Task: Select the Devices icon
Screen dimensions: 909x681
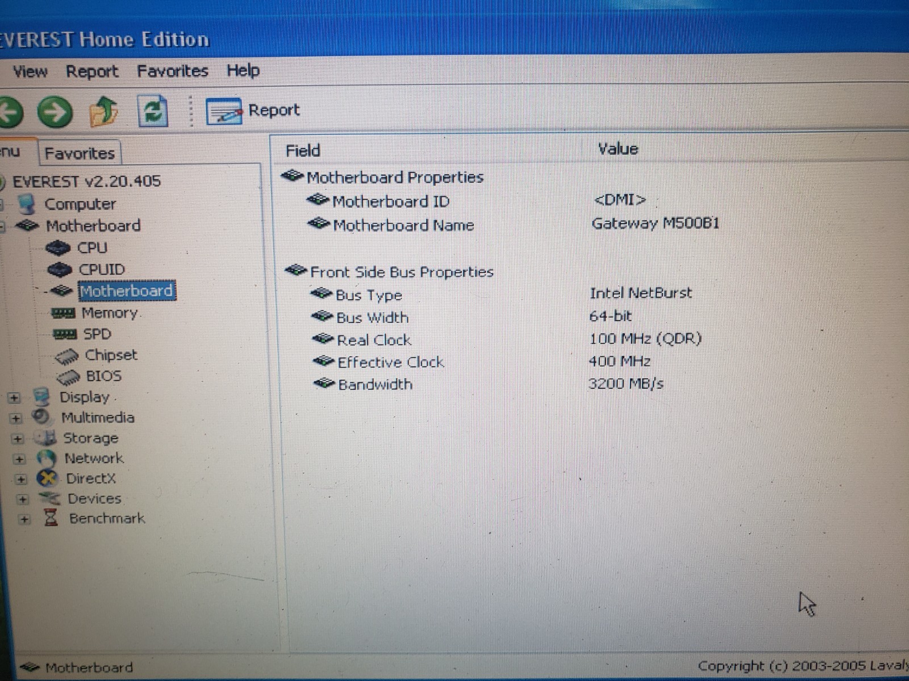Action: [49, 499]
